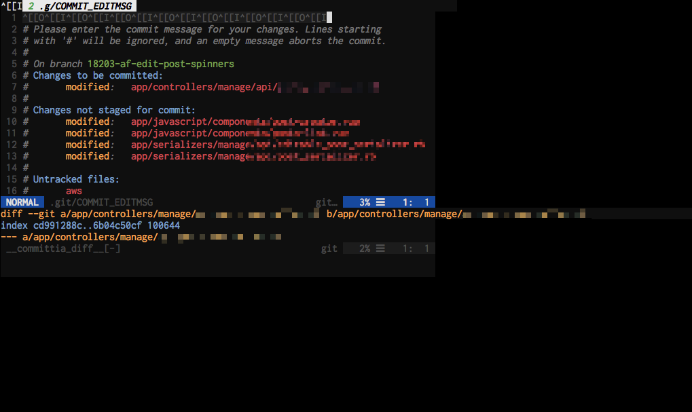Screen dimensions: 692x412
Task: Click the 3% scroll position in active statusline
Action: (365, 202)
